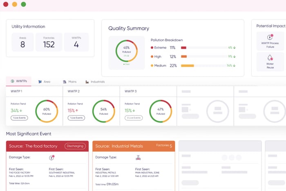The width and height of the screenshot is (286, 191).
Task: Click the MAIN INDUSTRIAL ZONE first seen location
Action: pos(147,173)
